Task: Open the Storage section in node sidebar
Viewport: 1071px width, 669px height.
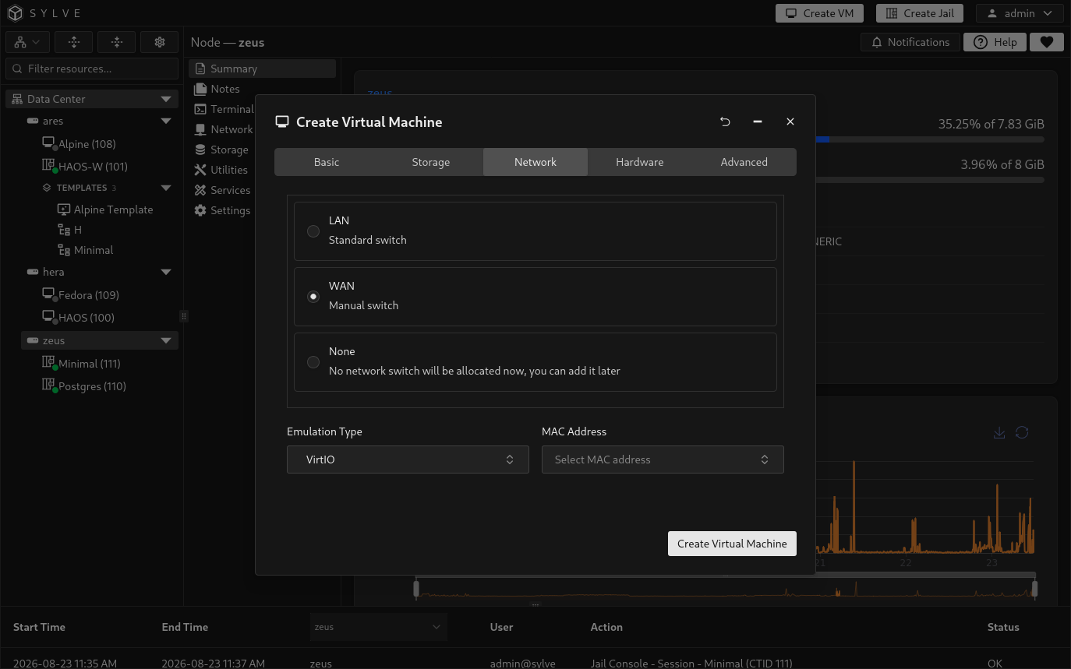Action: [221, 150]
